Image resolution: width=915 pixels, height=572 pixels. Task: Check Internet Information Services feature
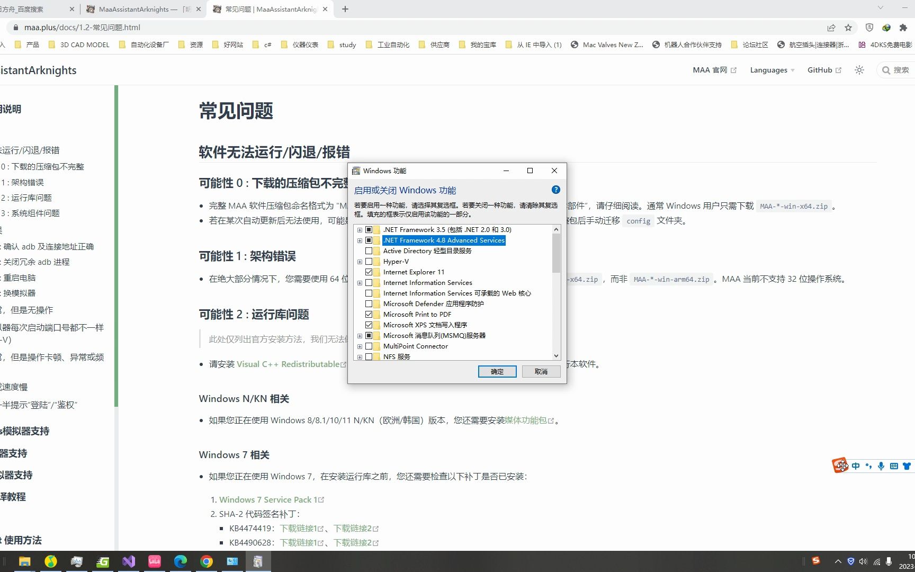pos(369,283)
